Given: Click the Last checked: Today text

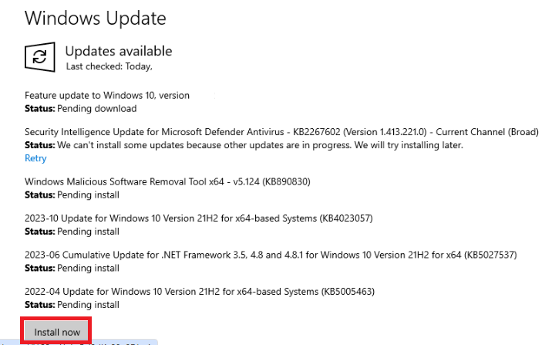Looking at the screenshot, I should pyautogui.click(x=109, y=66).
